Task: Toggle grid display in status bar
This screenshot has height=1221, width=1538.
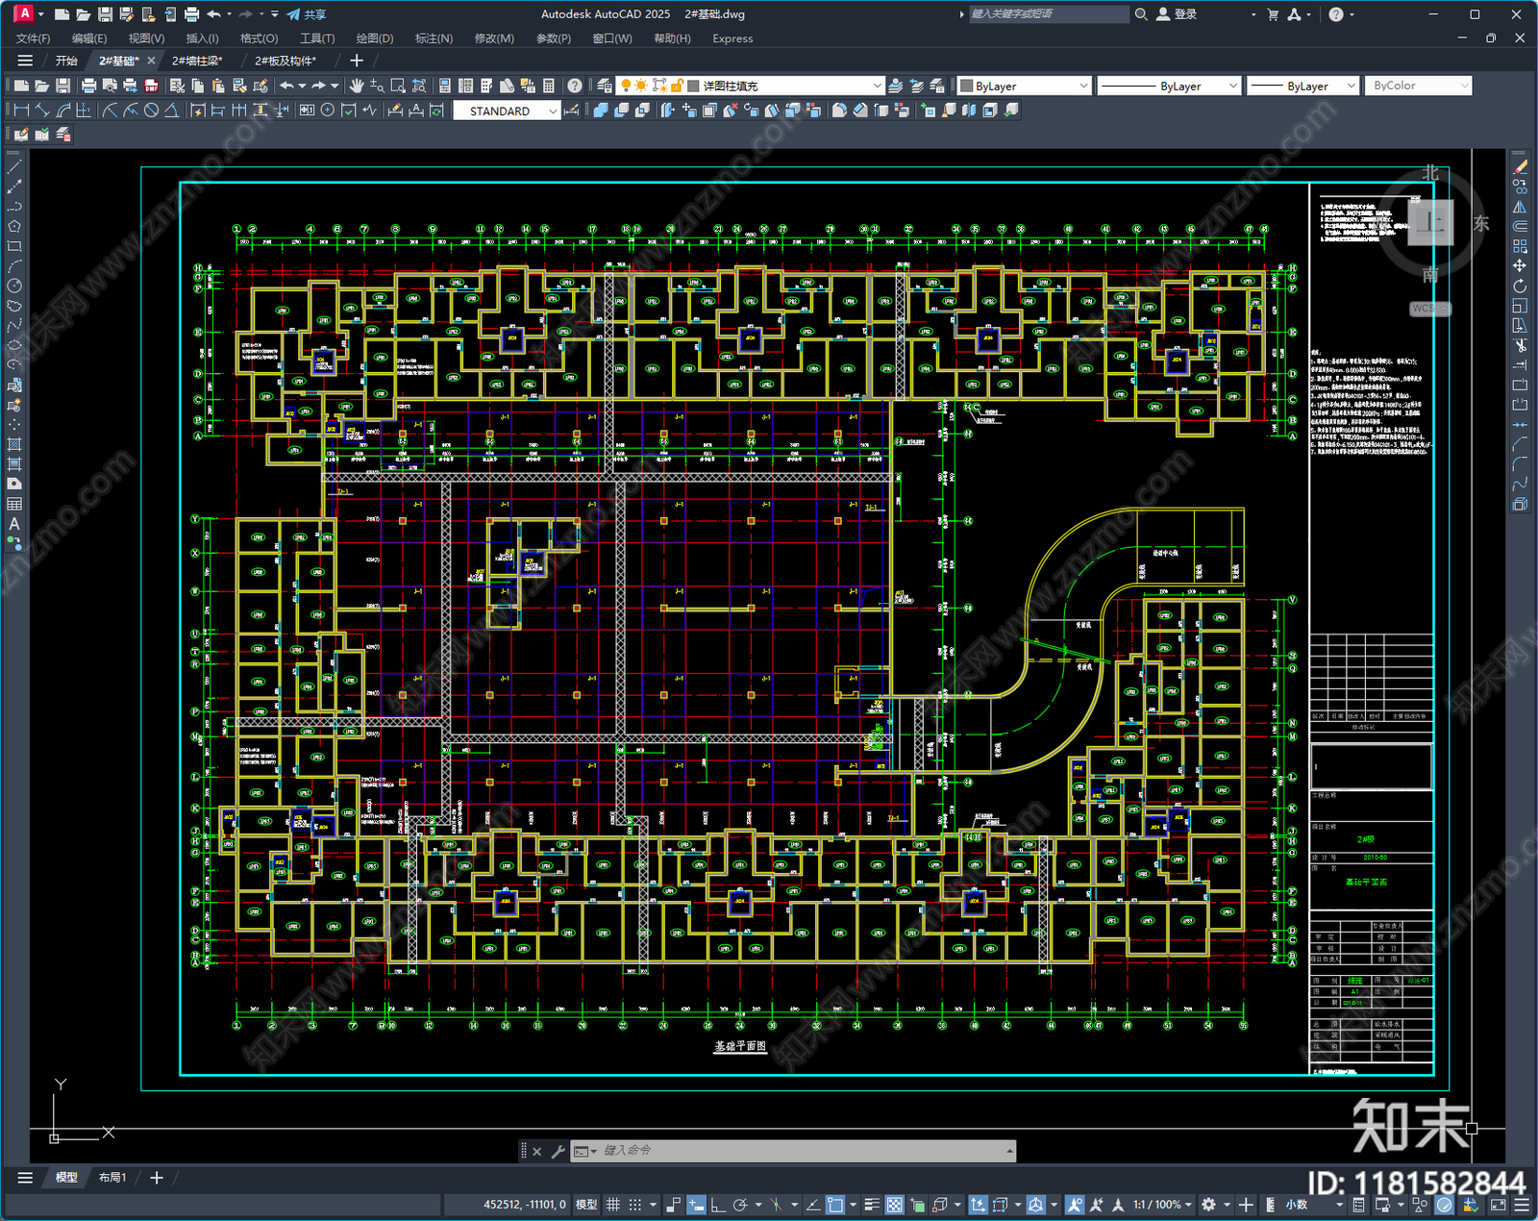Action: (612, 1205)
